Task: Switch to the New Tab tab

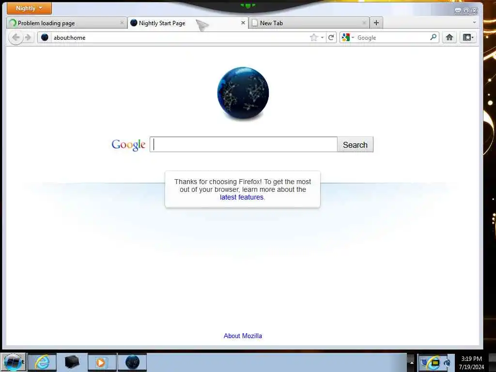Action: pyautogui.click(x=309, y=23)
